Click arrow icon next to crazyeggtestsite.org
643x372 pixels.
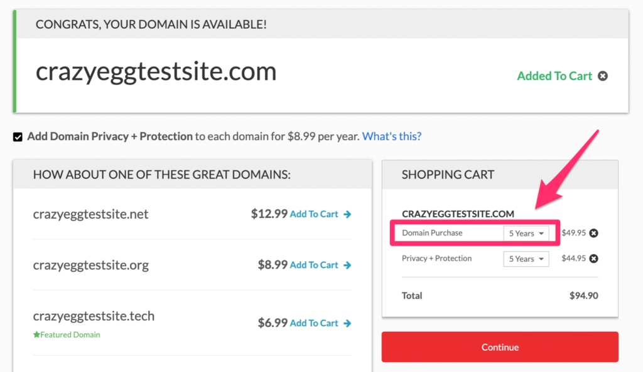click(x=347, y=266)
